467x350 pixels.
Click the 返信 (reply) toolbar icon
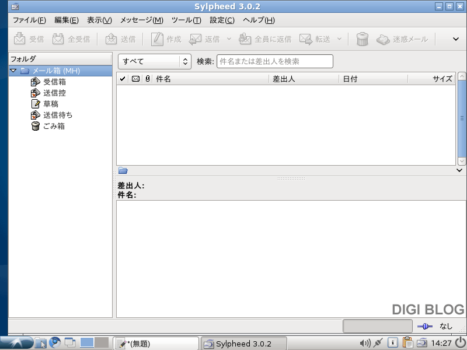point(196,39)
